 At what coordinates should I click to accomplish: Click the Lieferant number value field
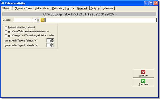[x=34, y=20]
